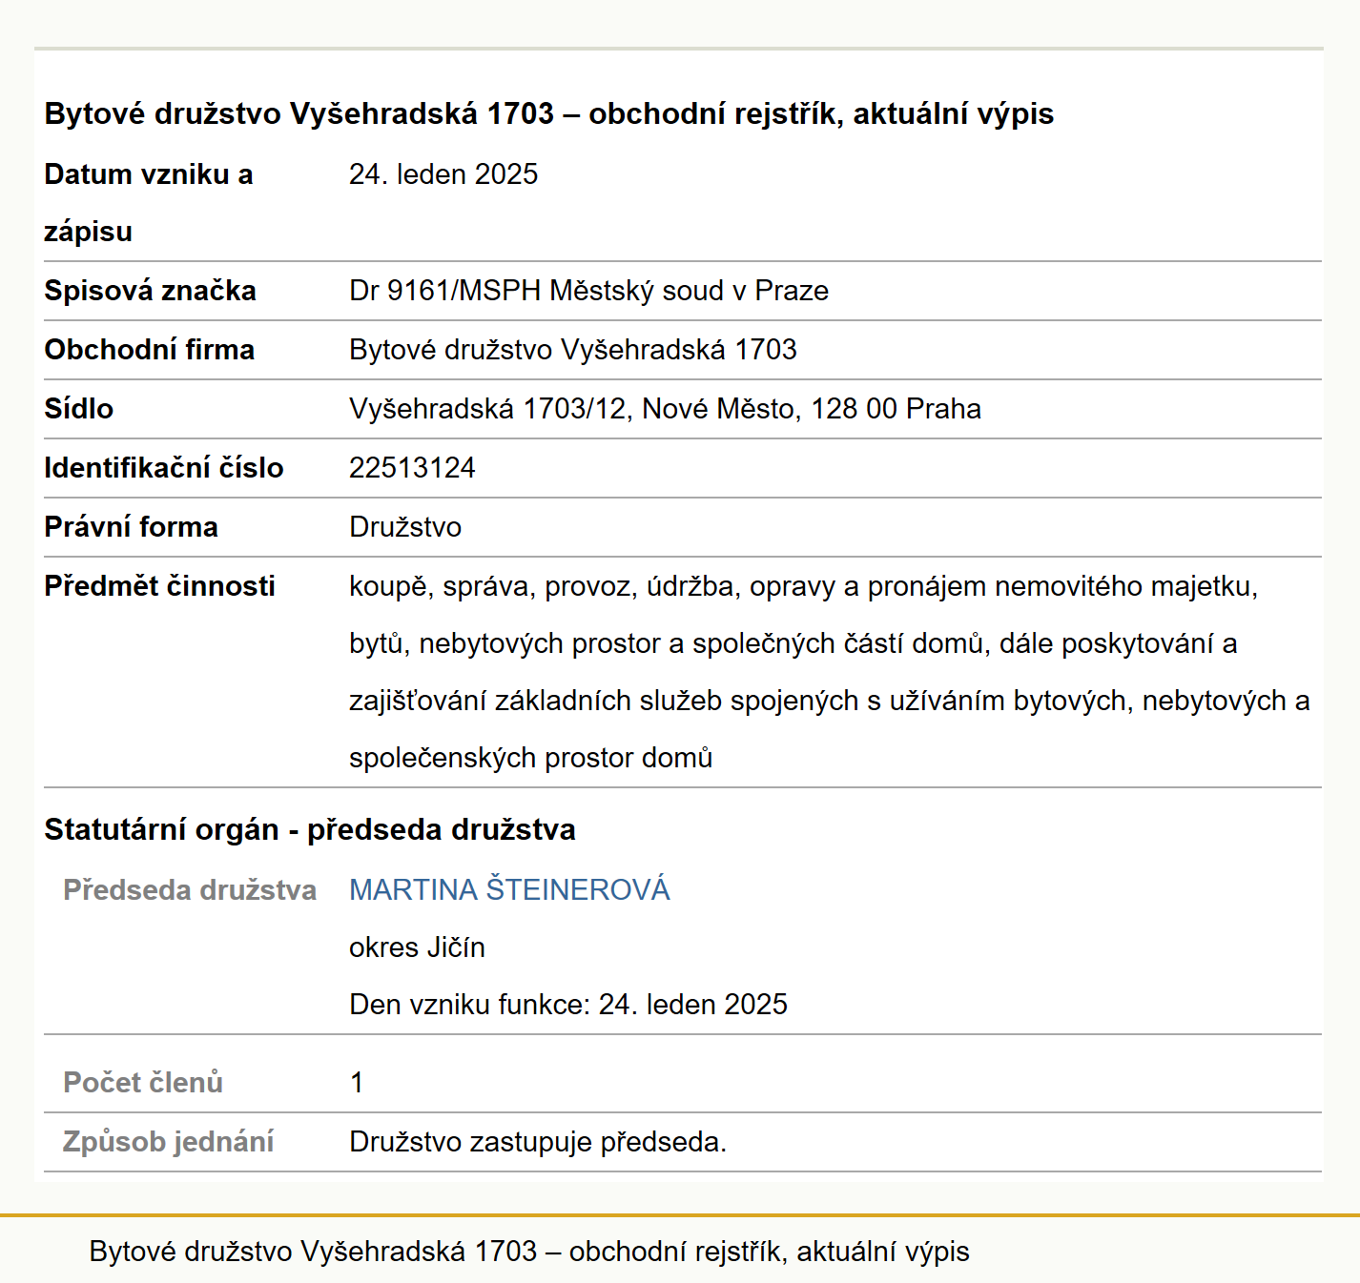The width and height of the screenshot is (1360, 1283).
Task: Select the Obchodní firma value 'Bytové družstvo Vyšehradská 1703'
Action: tap(573, 350)
